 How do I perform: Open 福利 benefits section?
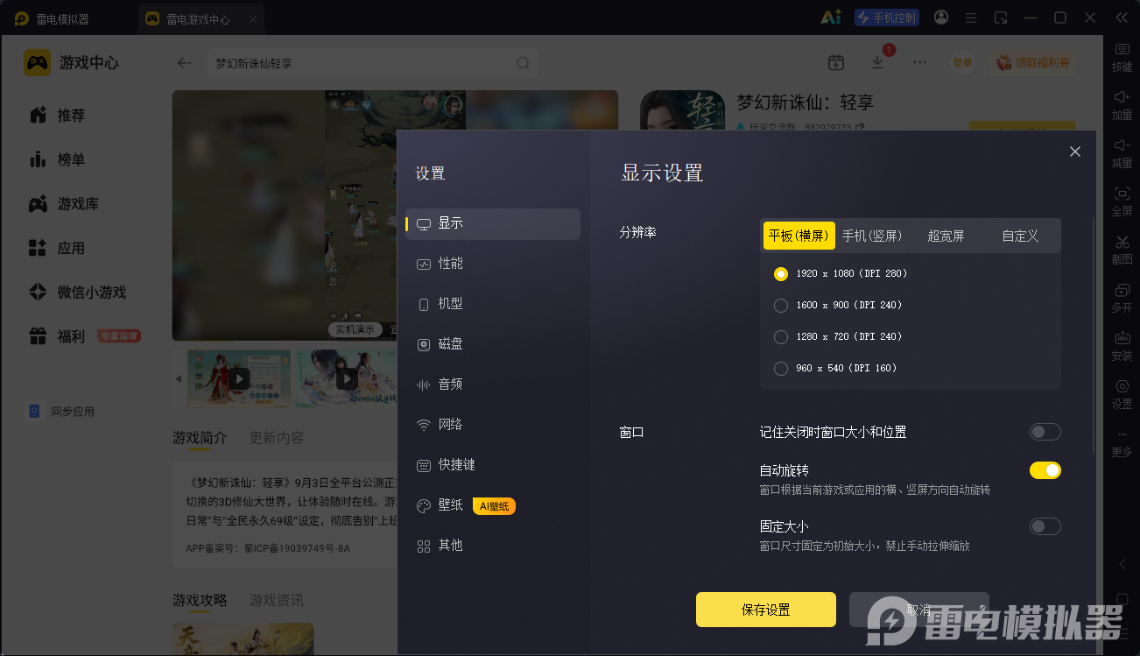click(57, 336)
